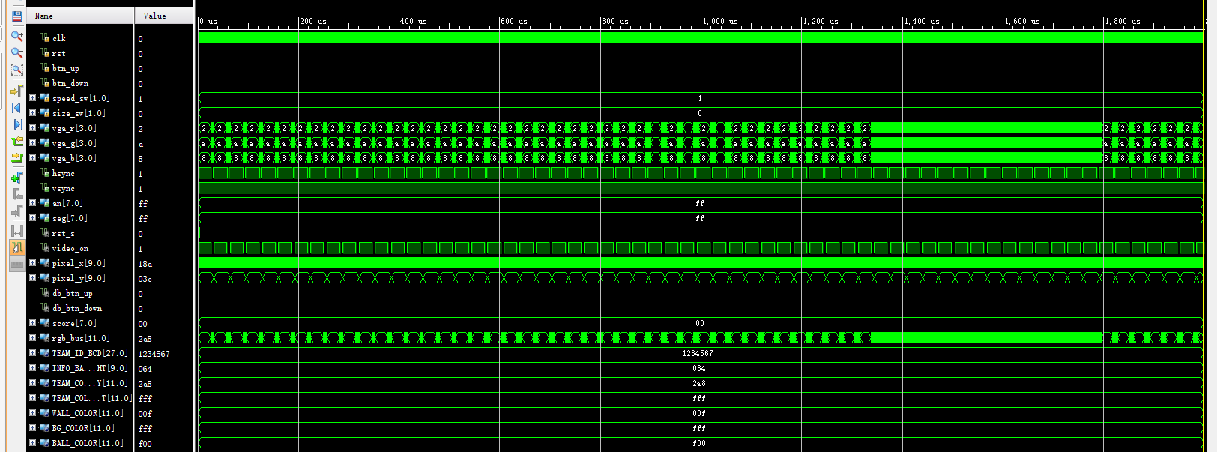The width and height of the screenshot is (1217, 452).
Task: Select the db_btn_up signal
Action: [73, 293]
